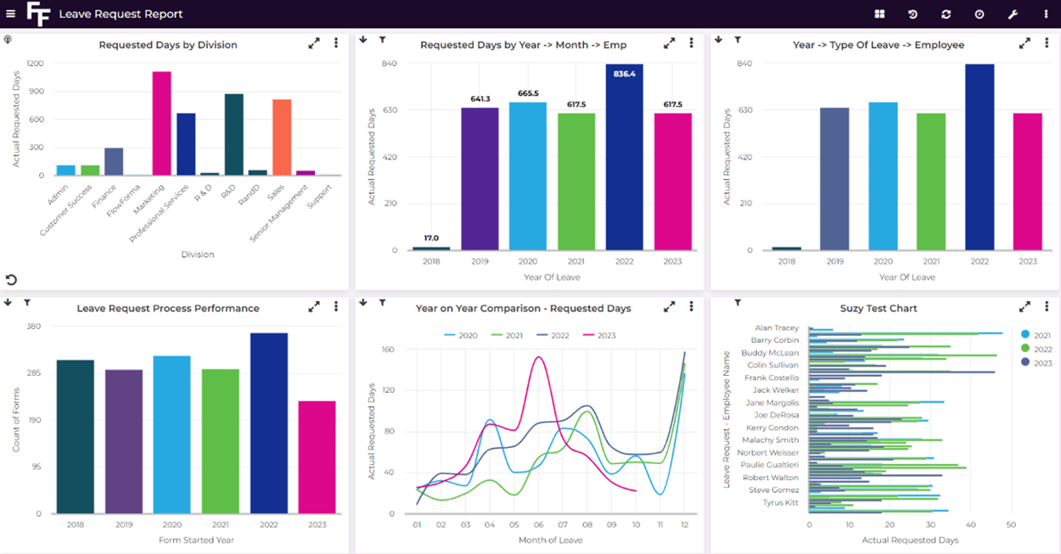Click the FlowForma logo in the header
Screen dimensions: 1061x554
pos(39,14)
